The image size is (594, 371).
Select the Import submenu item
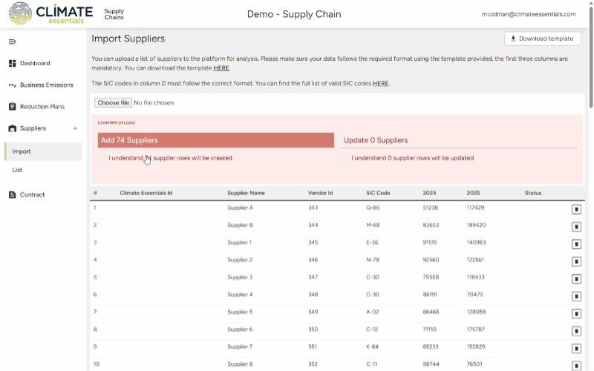click(43, 151)
